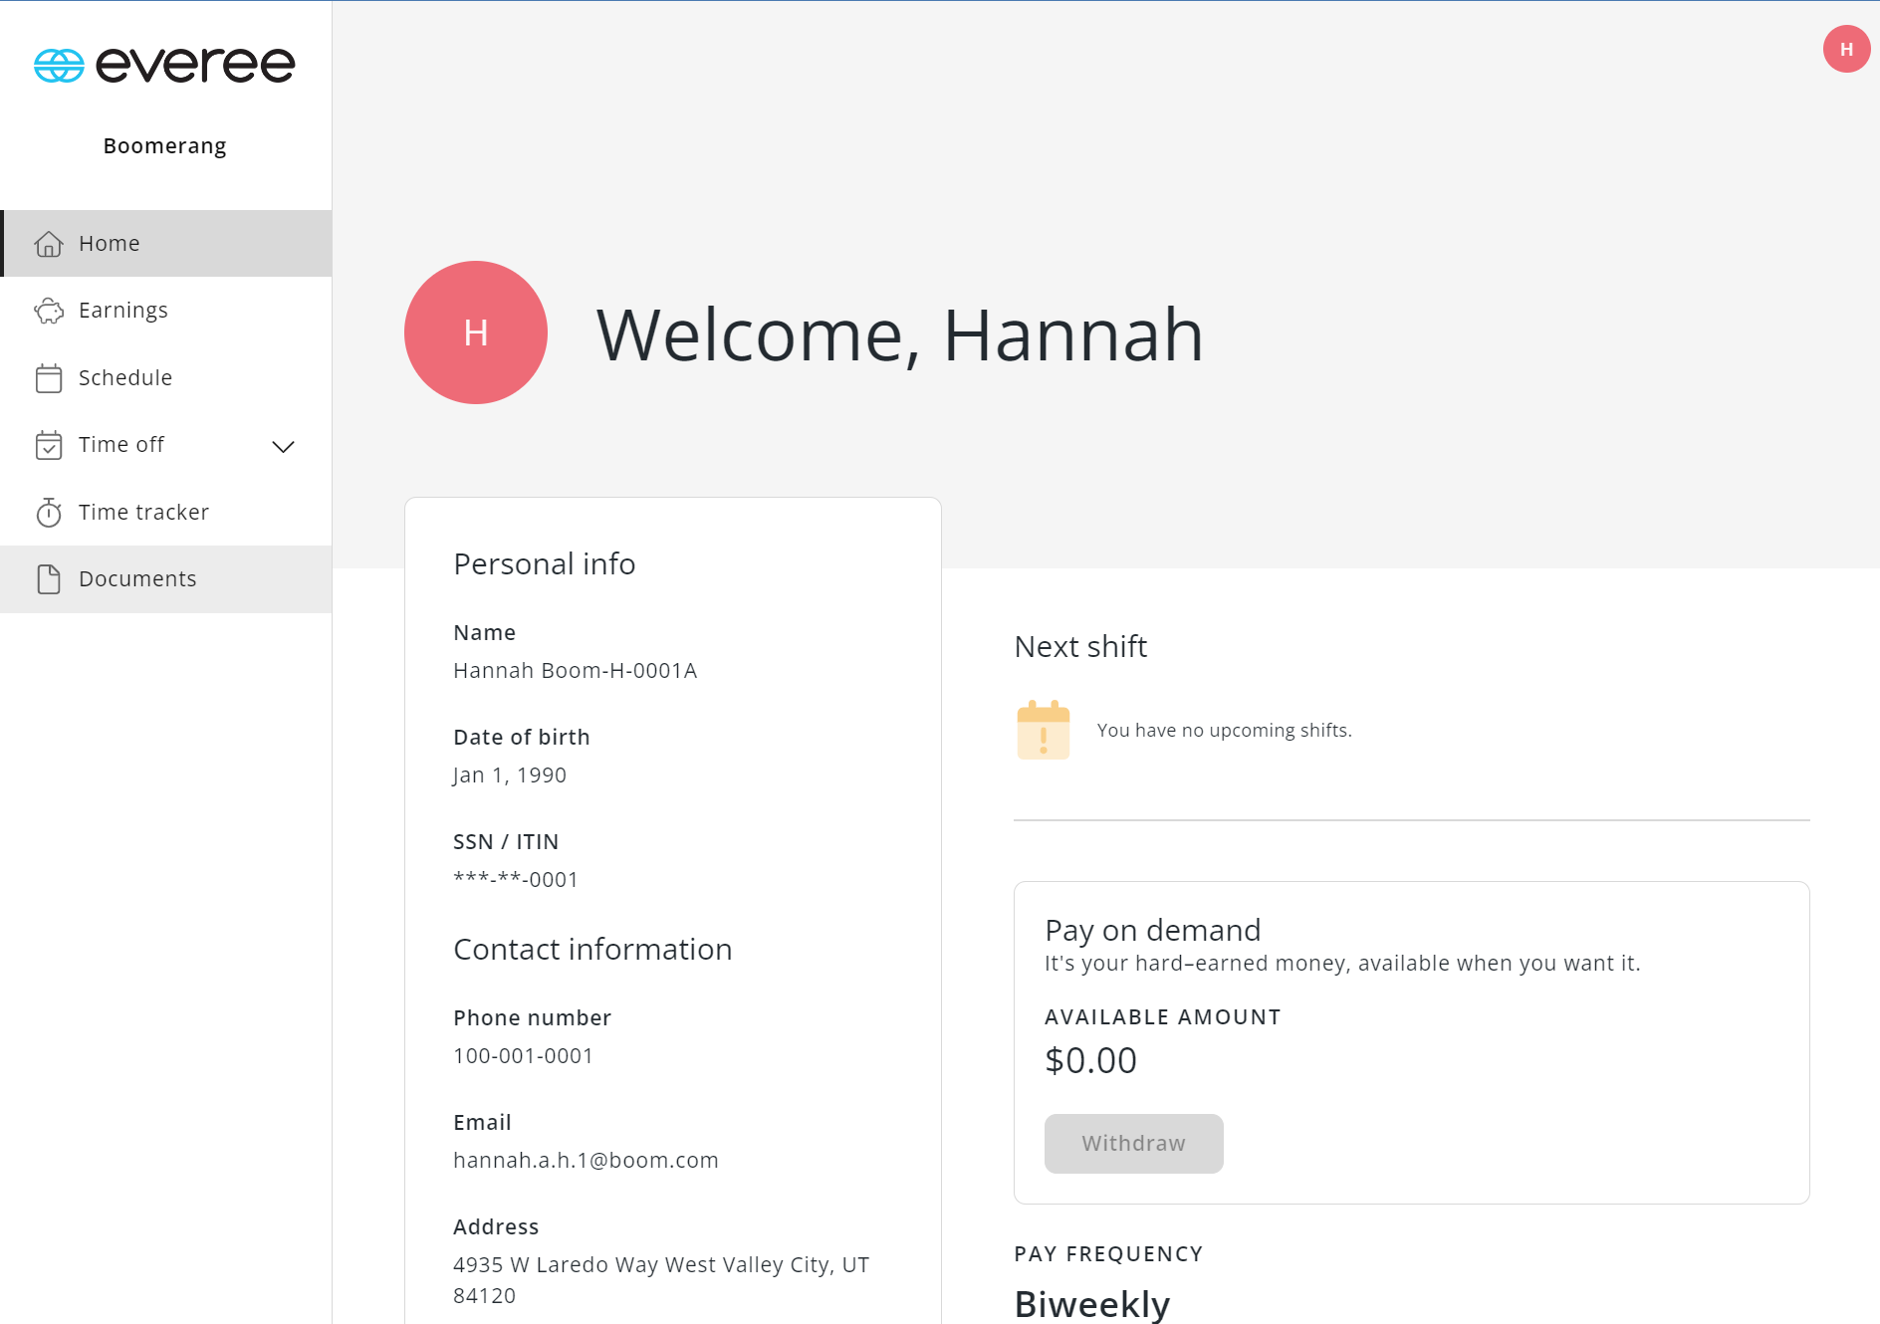This screenshot has height=1324, width=1880.
Task: Select Time tracker in sidebar
Action: 166,512
